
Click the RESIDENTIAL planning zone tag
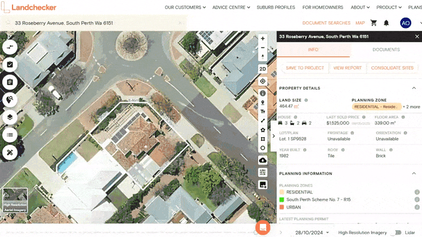pyautogui.click(x=376, y=107)
